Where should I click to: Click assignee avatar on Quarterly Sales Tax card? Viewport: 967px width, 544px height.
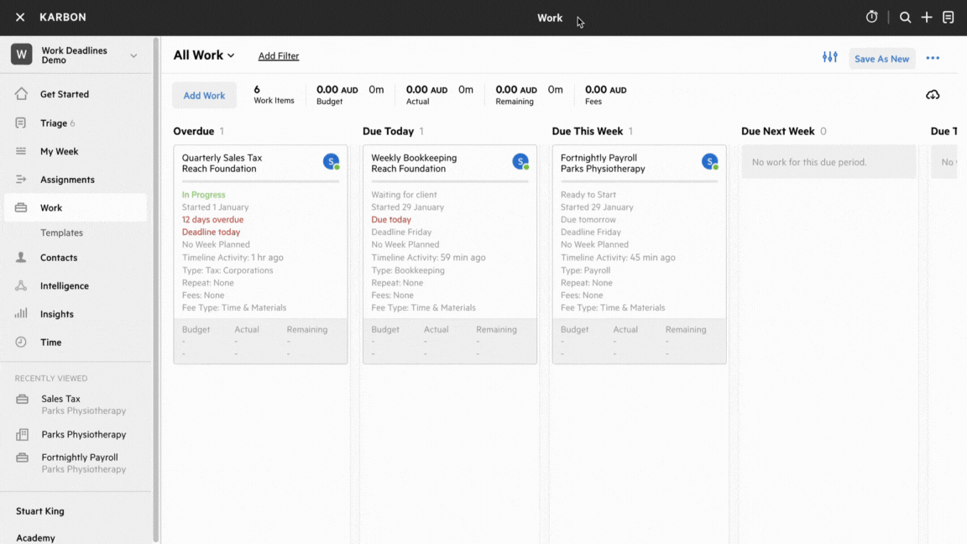click(x=332, y=161)
